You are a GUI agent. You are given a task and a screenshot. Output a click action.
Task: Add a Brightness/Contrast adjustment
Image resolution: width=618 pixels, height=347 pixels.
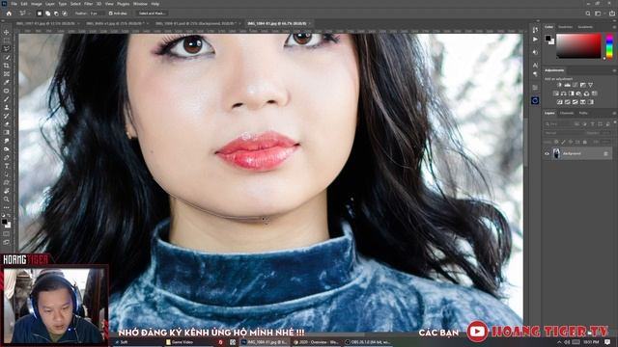click(x=559, y=85)
